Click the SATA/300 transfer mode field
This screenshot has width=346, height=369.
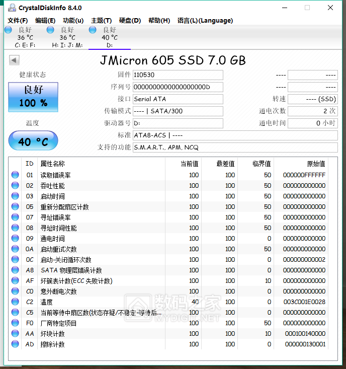178,111
